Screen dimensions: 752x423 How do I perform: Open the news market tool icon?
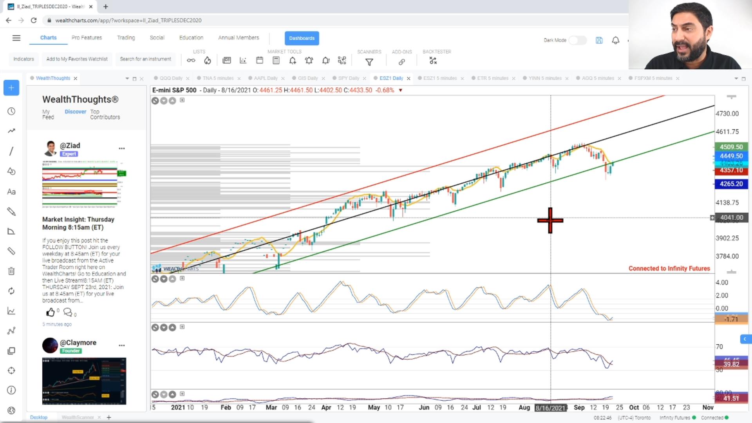pos(227,60)
